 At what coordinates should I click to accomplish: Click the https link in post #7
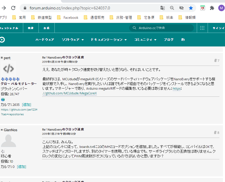[x=176, y=89]
